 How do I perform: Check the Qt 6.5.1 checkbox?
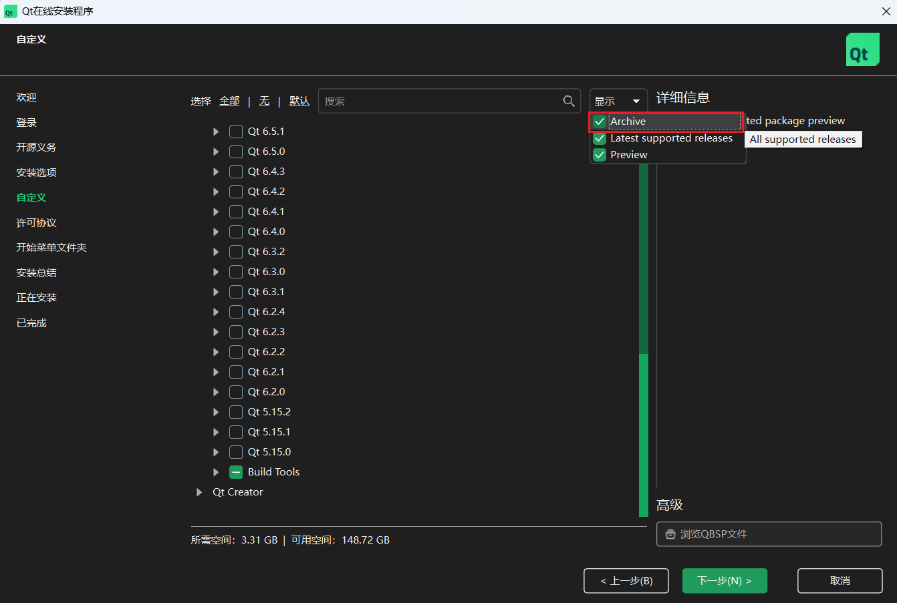[x=236, y=132]
